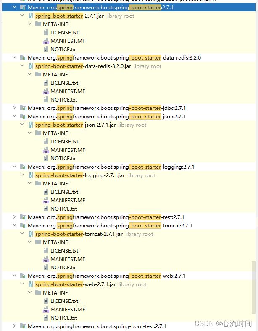The image size is (258, 331).
Task: Click jar icon of spring-boot-starter-web-2.7.1.jar
Action: click(31, 284)
